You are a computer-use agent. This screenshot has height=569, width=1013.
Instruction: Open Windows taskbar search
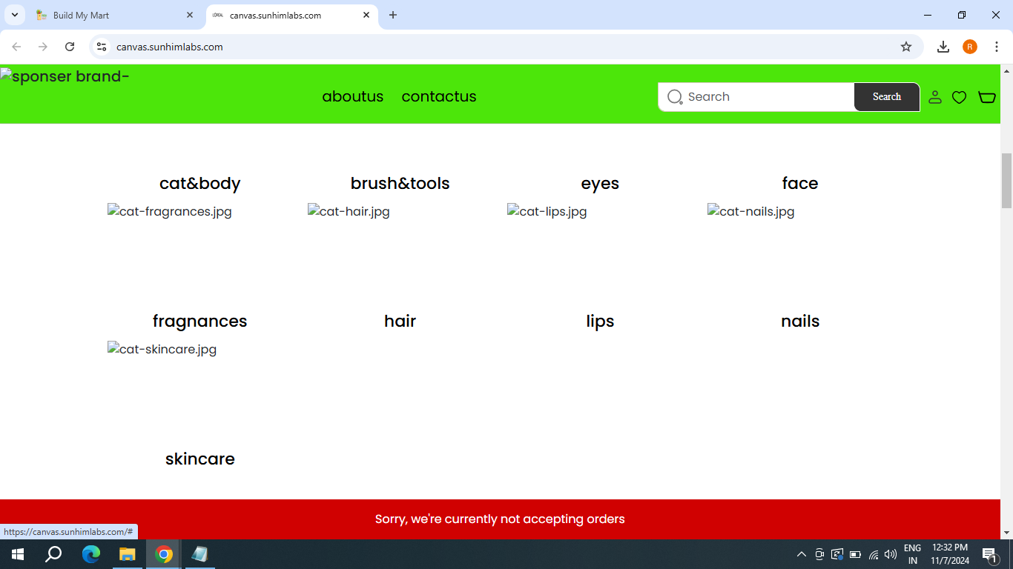point(53,554)
